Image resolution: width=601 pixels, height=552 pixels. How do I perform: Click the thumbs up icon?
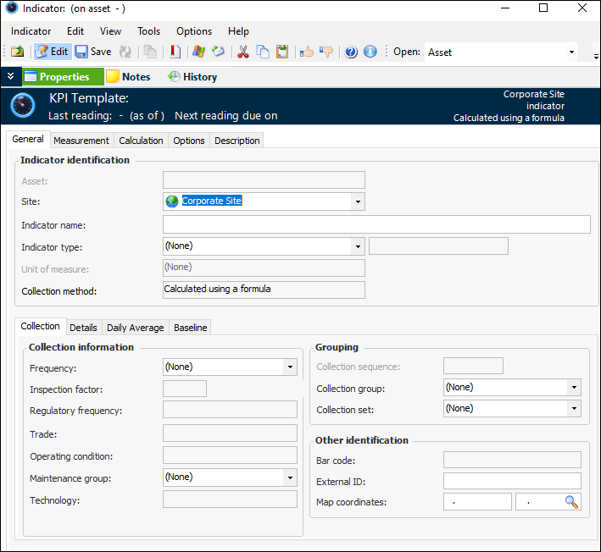click(307, 52)
